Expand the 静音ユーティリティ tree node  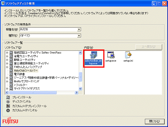coord(7,60)
